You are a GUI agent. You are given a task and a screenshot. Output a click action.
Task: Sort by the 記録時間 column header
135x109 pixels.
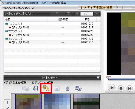pyautogui.click(x=63, y=19)
